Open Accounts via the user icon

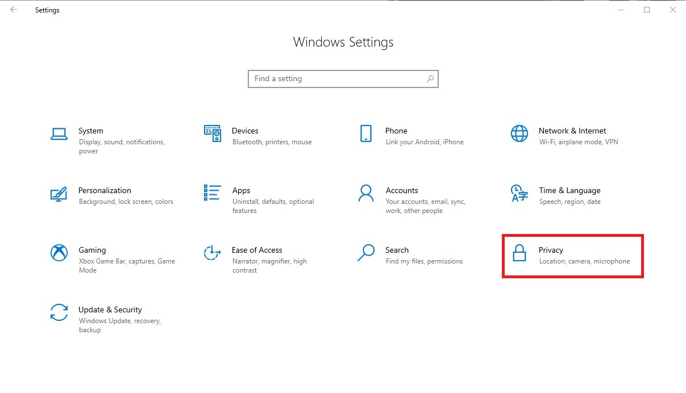click(365, 194)
